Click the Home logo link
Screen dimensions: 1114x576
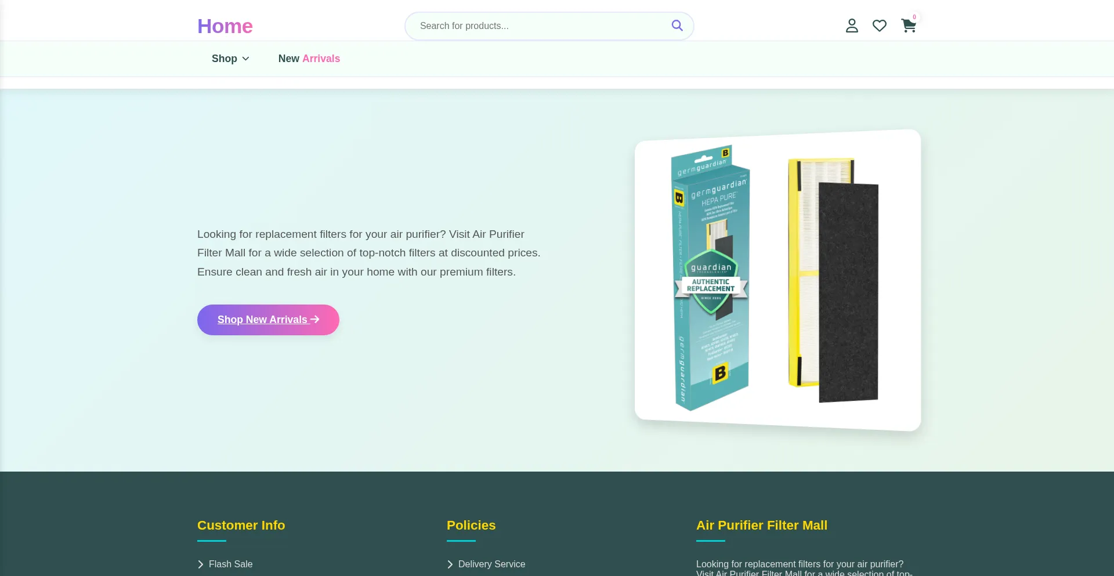[x=225, y=26]
